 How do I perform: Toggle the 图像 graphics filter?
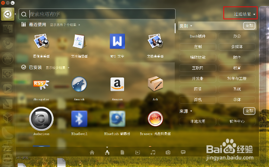tap(198, 89)
